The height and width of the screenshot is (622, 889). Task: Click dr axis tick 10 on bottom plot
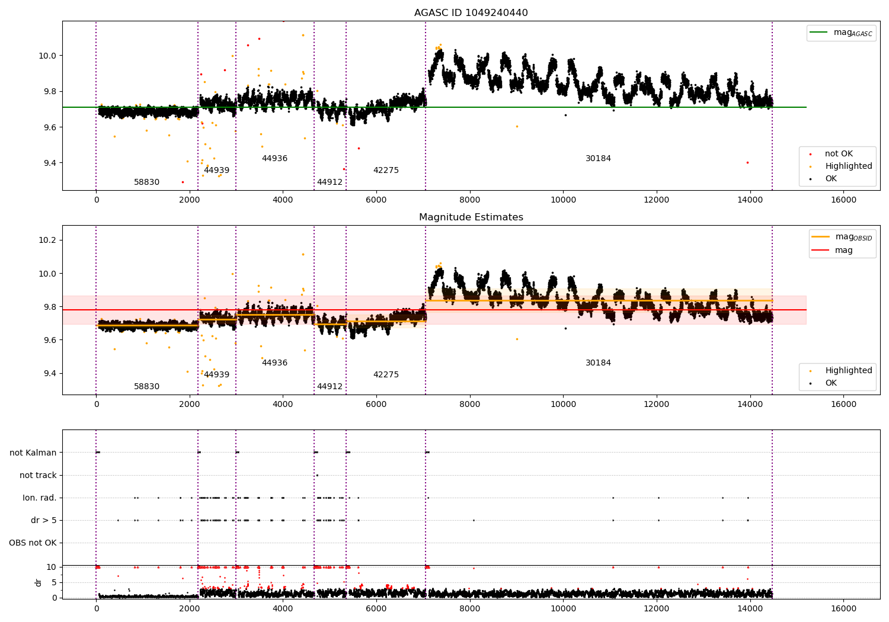[52, 568]
